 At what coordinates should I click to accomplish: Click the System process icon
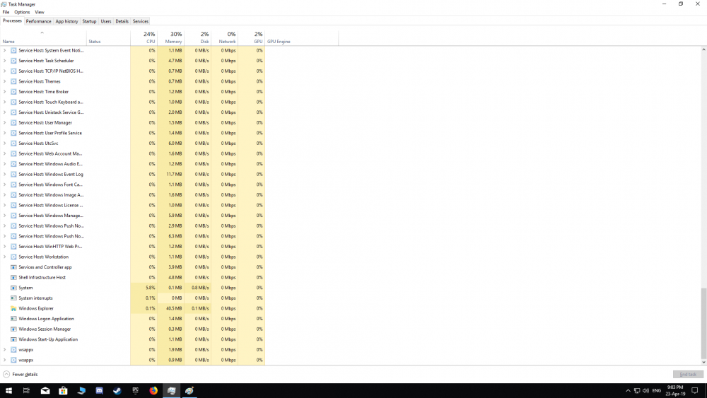[13, 288]
